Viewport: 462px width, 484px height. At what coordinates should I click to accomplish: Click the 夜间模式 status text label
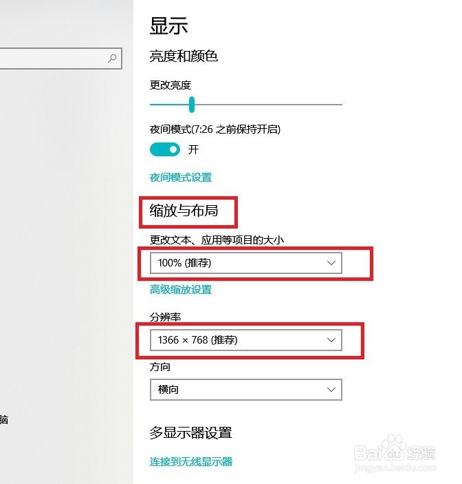tap(215, 129)
